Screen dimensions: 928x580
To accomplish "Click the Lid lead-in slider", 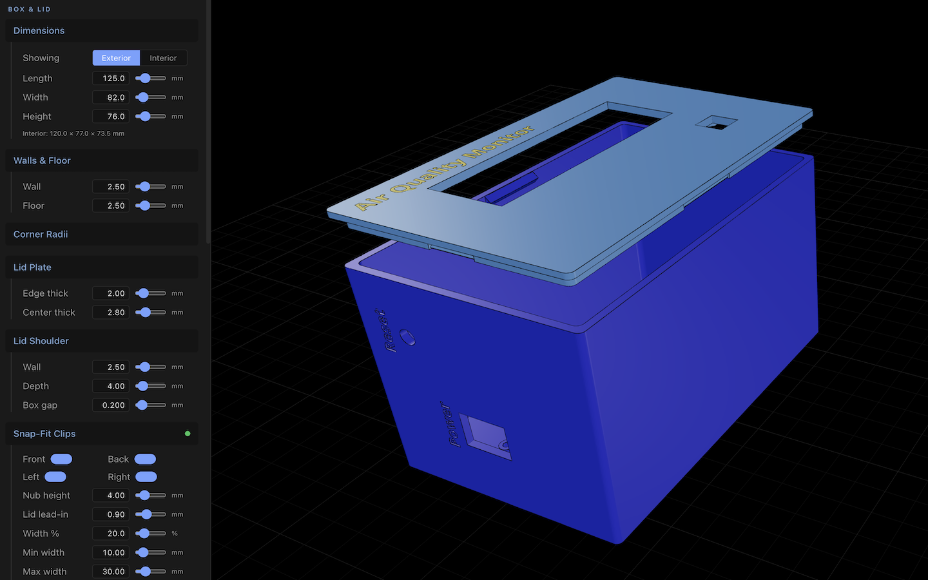I will 151,514.
